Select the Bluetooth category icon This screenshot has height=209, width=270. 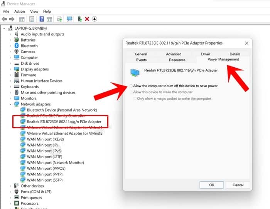[x=17, y=46]
